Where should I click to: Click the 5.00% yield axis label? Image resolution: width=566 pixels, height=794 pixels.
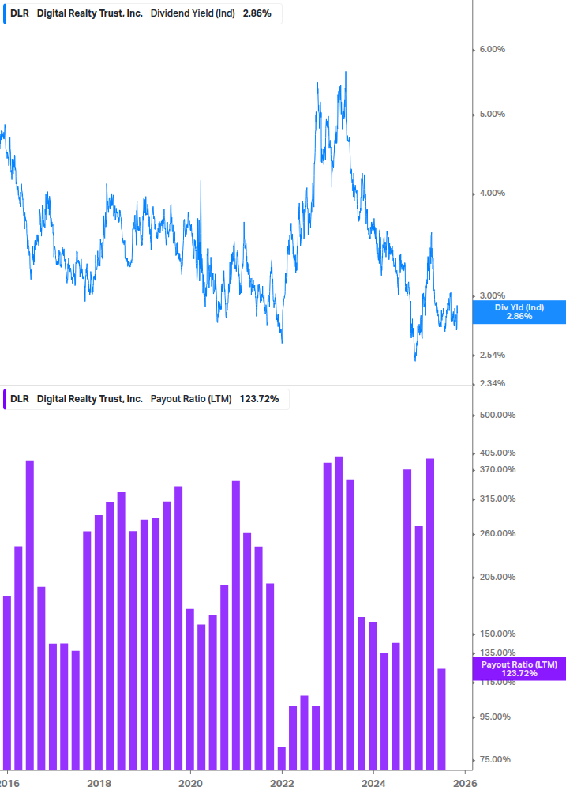tap(492, 115)
